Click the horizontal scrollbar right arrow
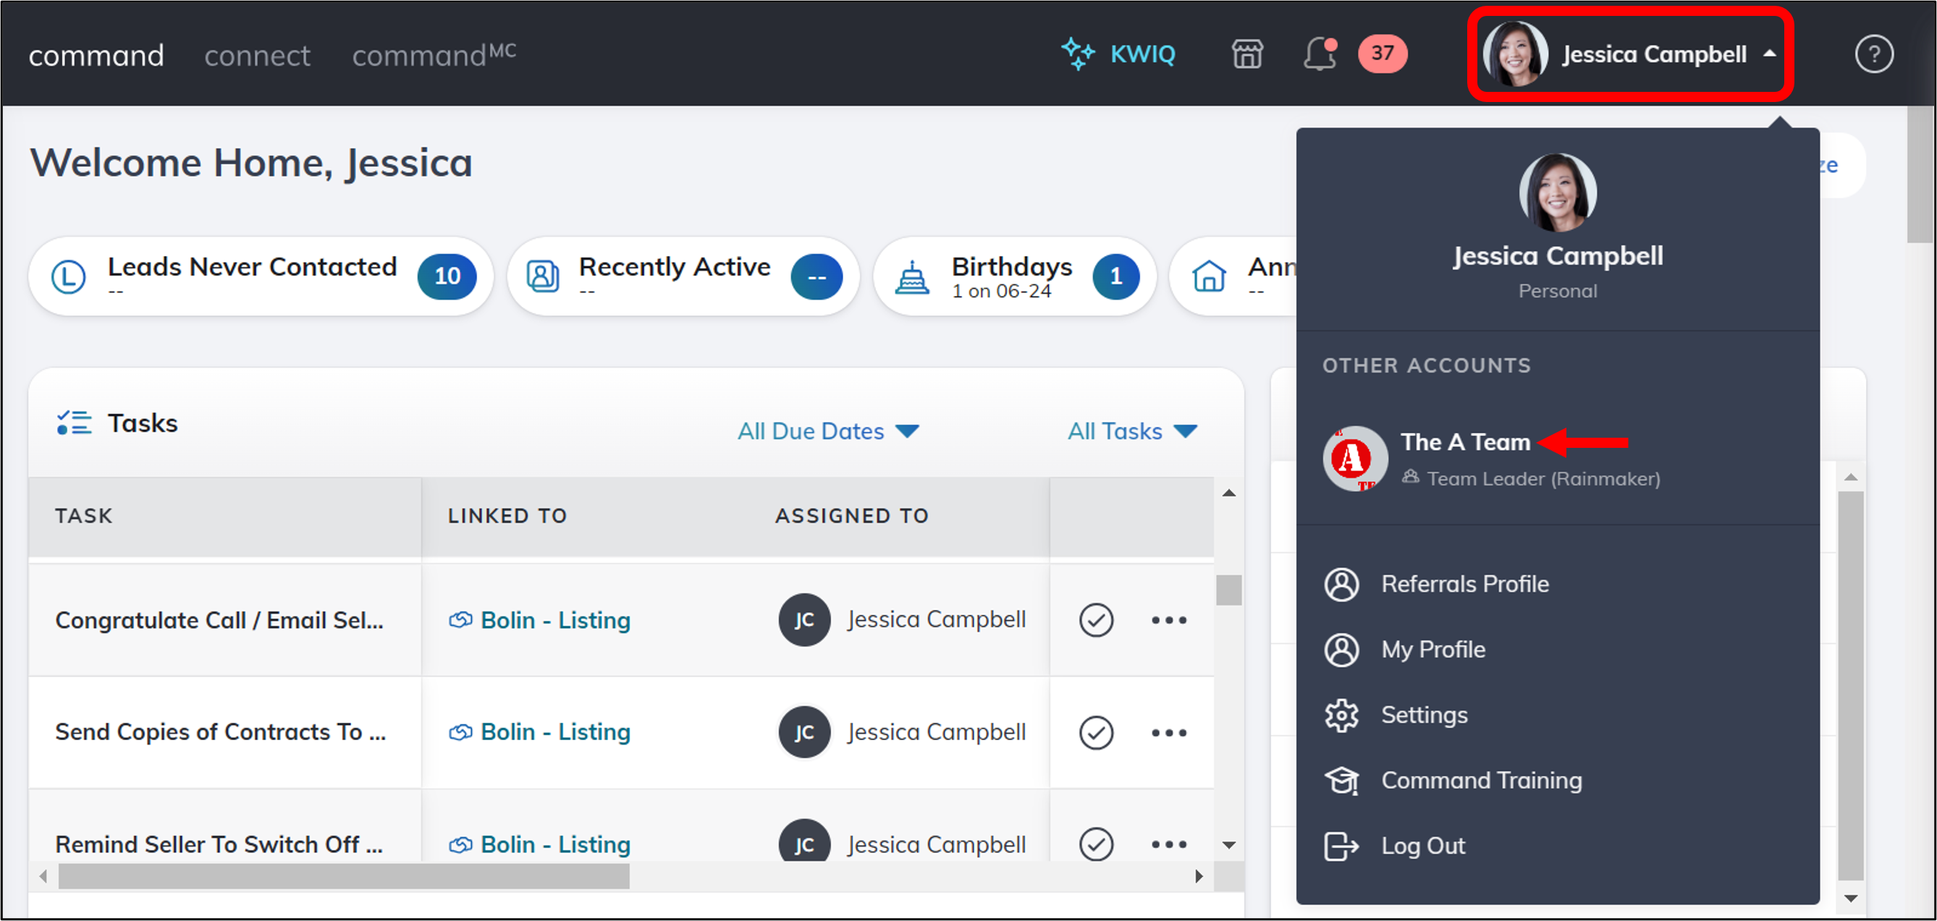Screen dimensions: 1937x921 (x=1199, y=876)
